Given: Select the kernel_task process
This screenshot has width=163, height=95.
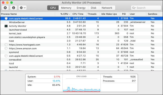Looking at the screenshot, I should pos(15,33).
